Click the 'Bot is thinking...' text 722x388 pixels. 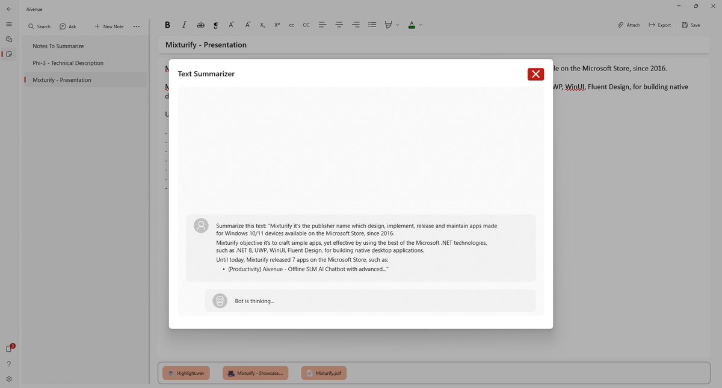(255, 301)
